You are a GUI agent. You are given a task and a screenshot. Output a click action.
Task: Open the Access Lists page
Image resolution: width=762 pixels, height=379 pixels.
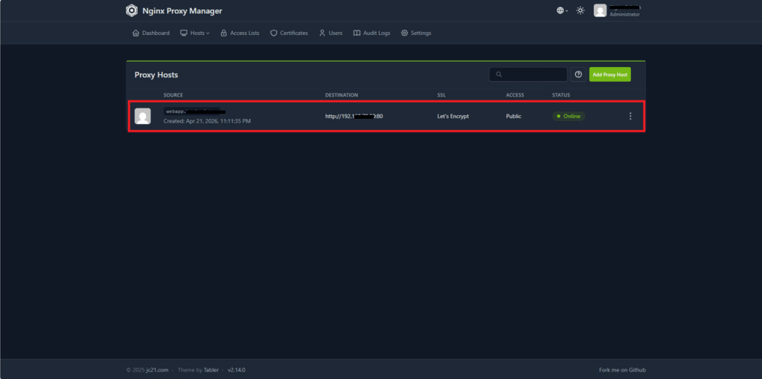[x=240, y=33]
